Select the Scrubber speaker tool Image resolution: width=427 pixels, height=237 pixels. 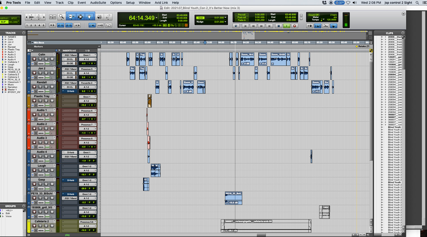(99, 17)
